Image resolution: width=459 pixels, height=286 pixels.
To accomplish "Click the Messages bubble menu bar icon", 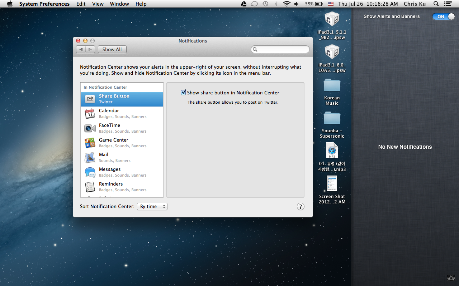I will coord(254,4).
